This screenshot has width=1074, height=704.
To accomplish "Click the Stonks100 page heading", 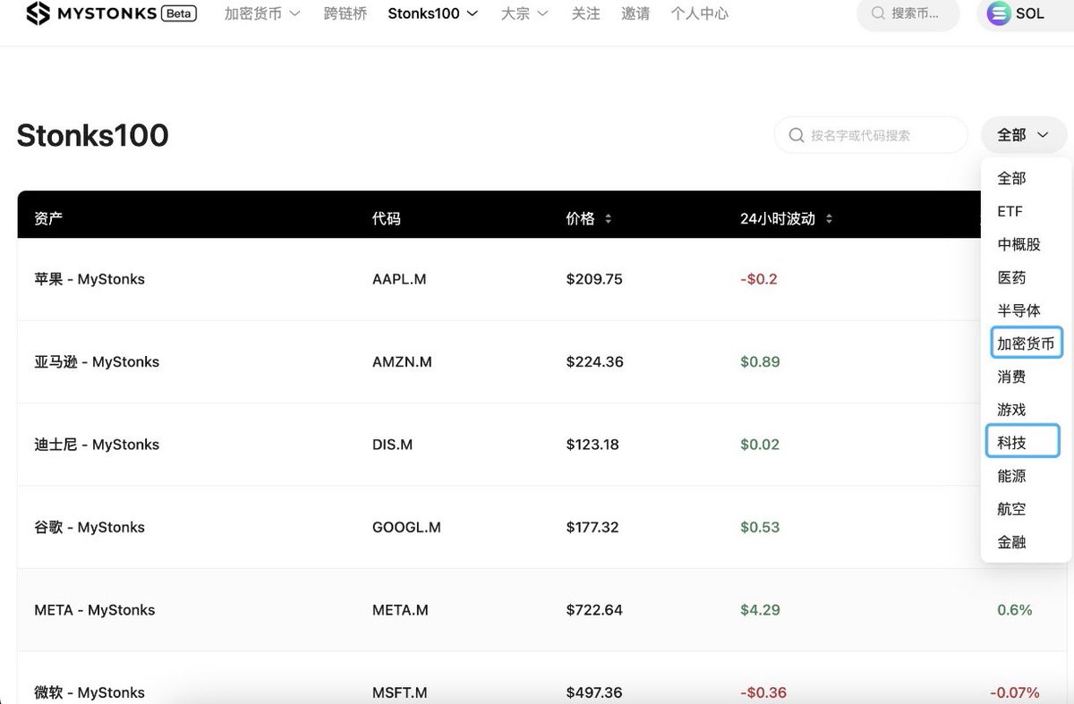I will coord(92,135).
